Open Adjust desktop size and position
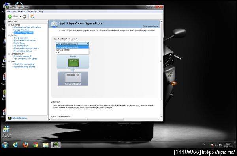Viewport: 237px width, 156px height. pos(26,48)
